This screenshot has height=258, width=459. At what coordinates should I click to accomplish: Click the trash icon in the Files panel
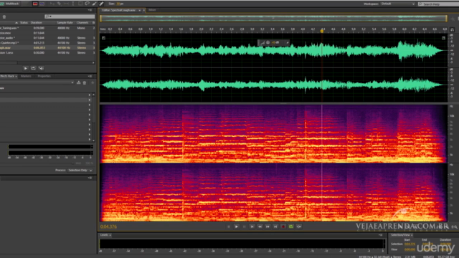coord(4,16)
